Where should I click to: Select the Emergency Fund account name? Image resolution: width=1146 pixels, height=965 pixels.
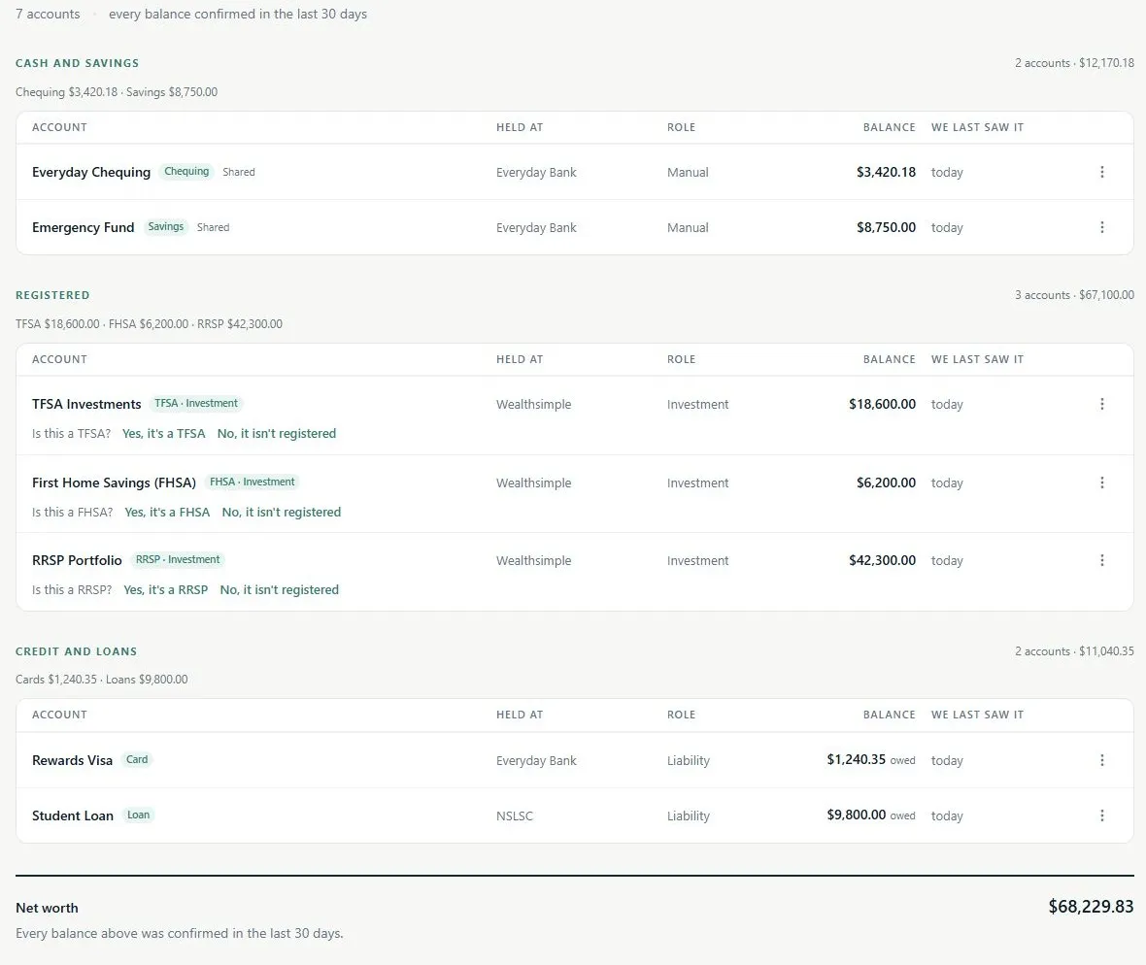click(84, 227)
